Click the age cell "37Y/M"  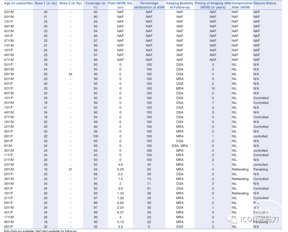click(9, 41)
